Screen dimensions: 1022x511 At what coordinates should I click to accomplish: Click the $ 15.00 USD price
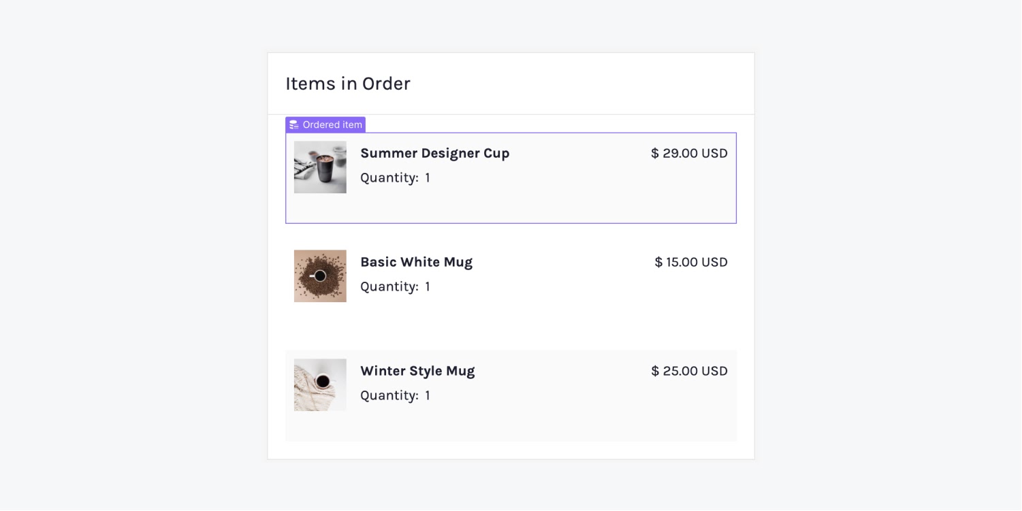coord(691,262)
